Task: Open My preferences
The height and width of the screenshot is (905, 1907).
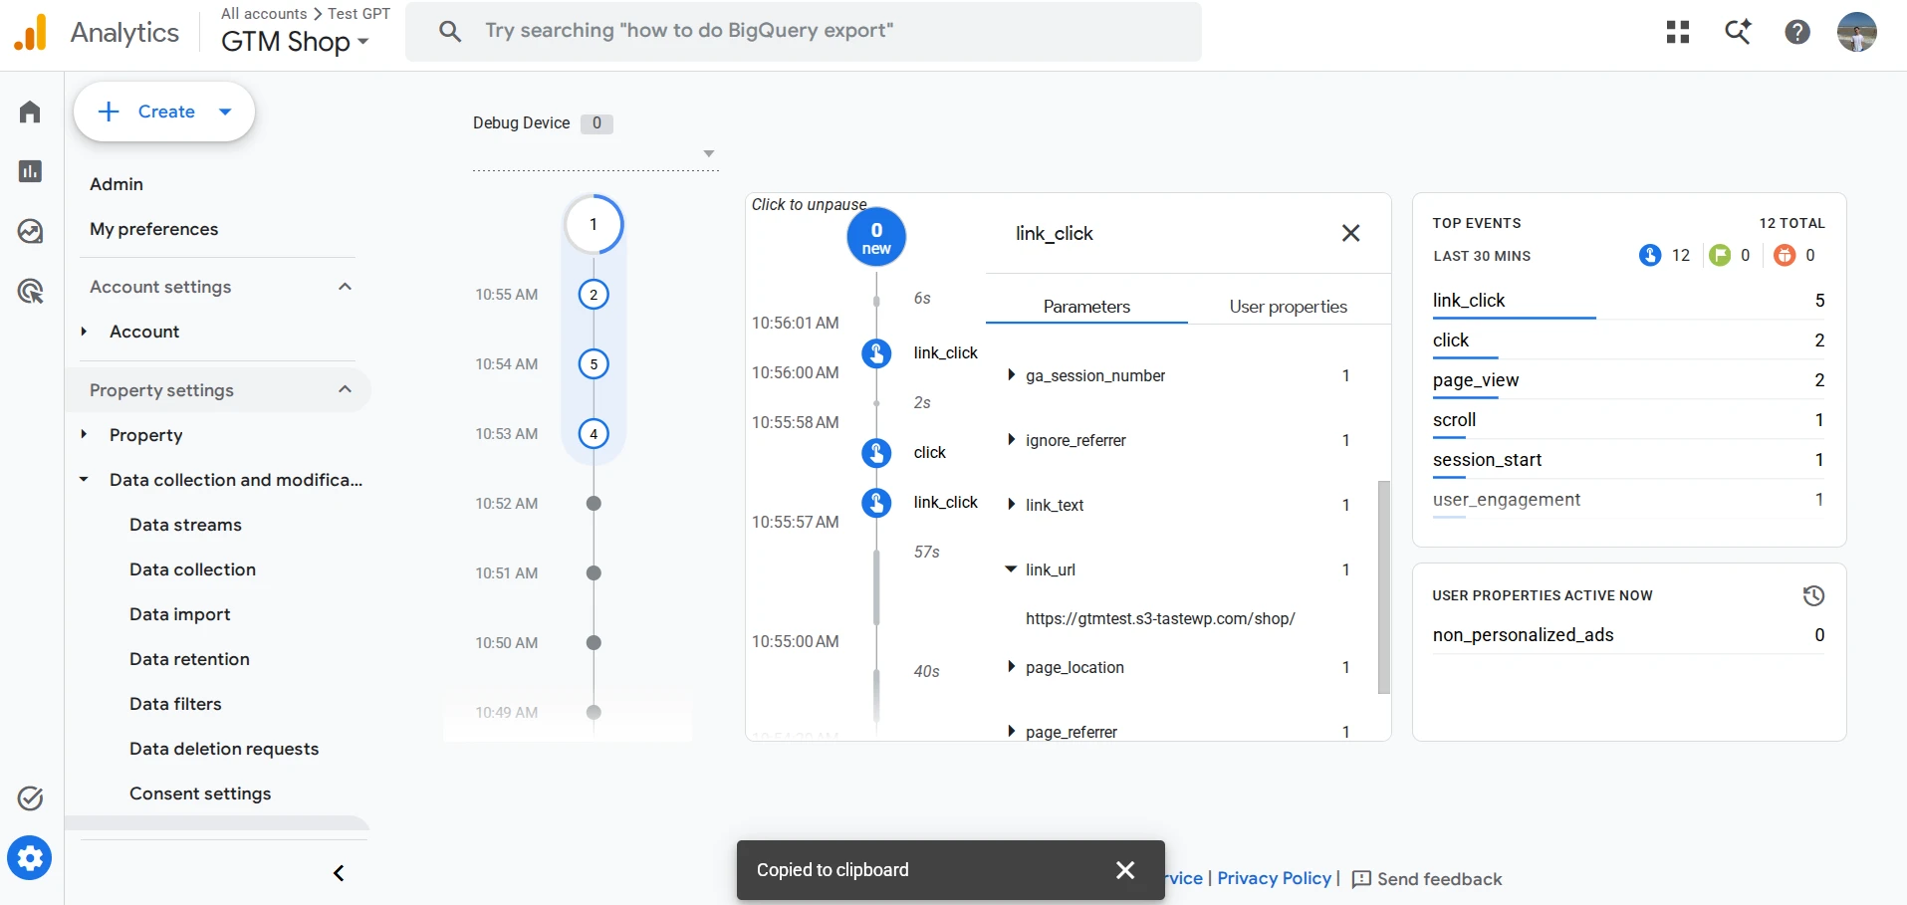Action: pos(153,229)
